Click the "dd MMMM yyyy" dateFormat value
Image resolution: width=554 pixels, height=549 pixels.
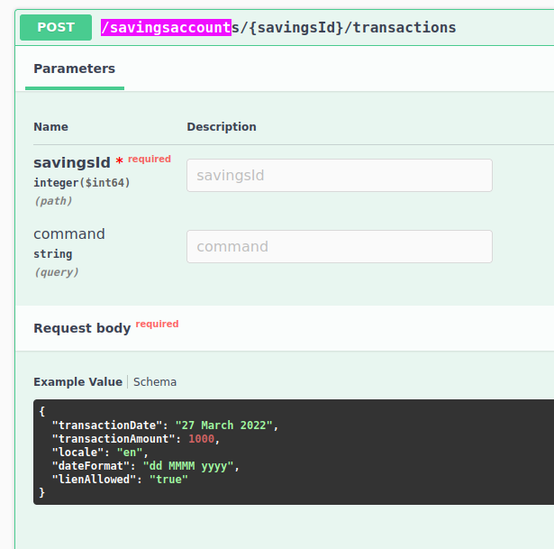pyautogui.click(x=188, y=465)
